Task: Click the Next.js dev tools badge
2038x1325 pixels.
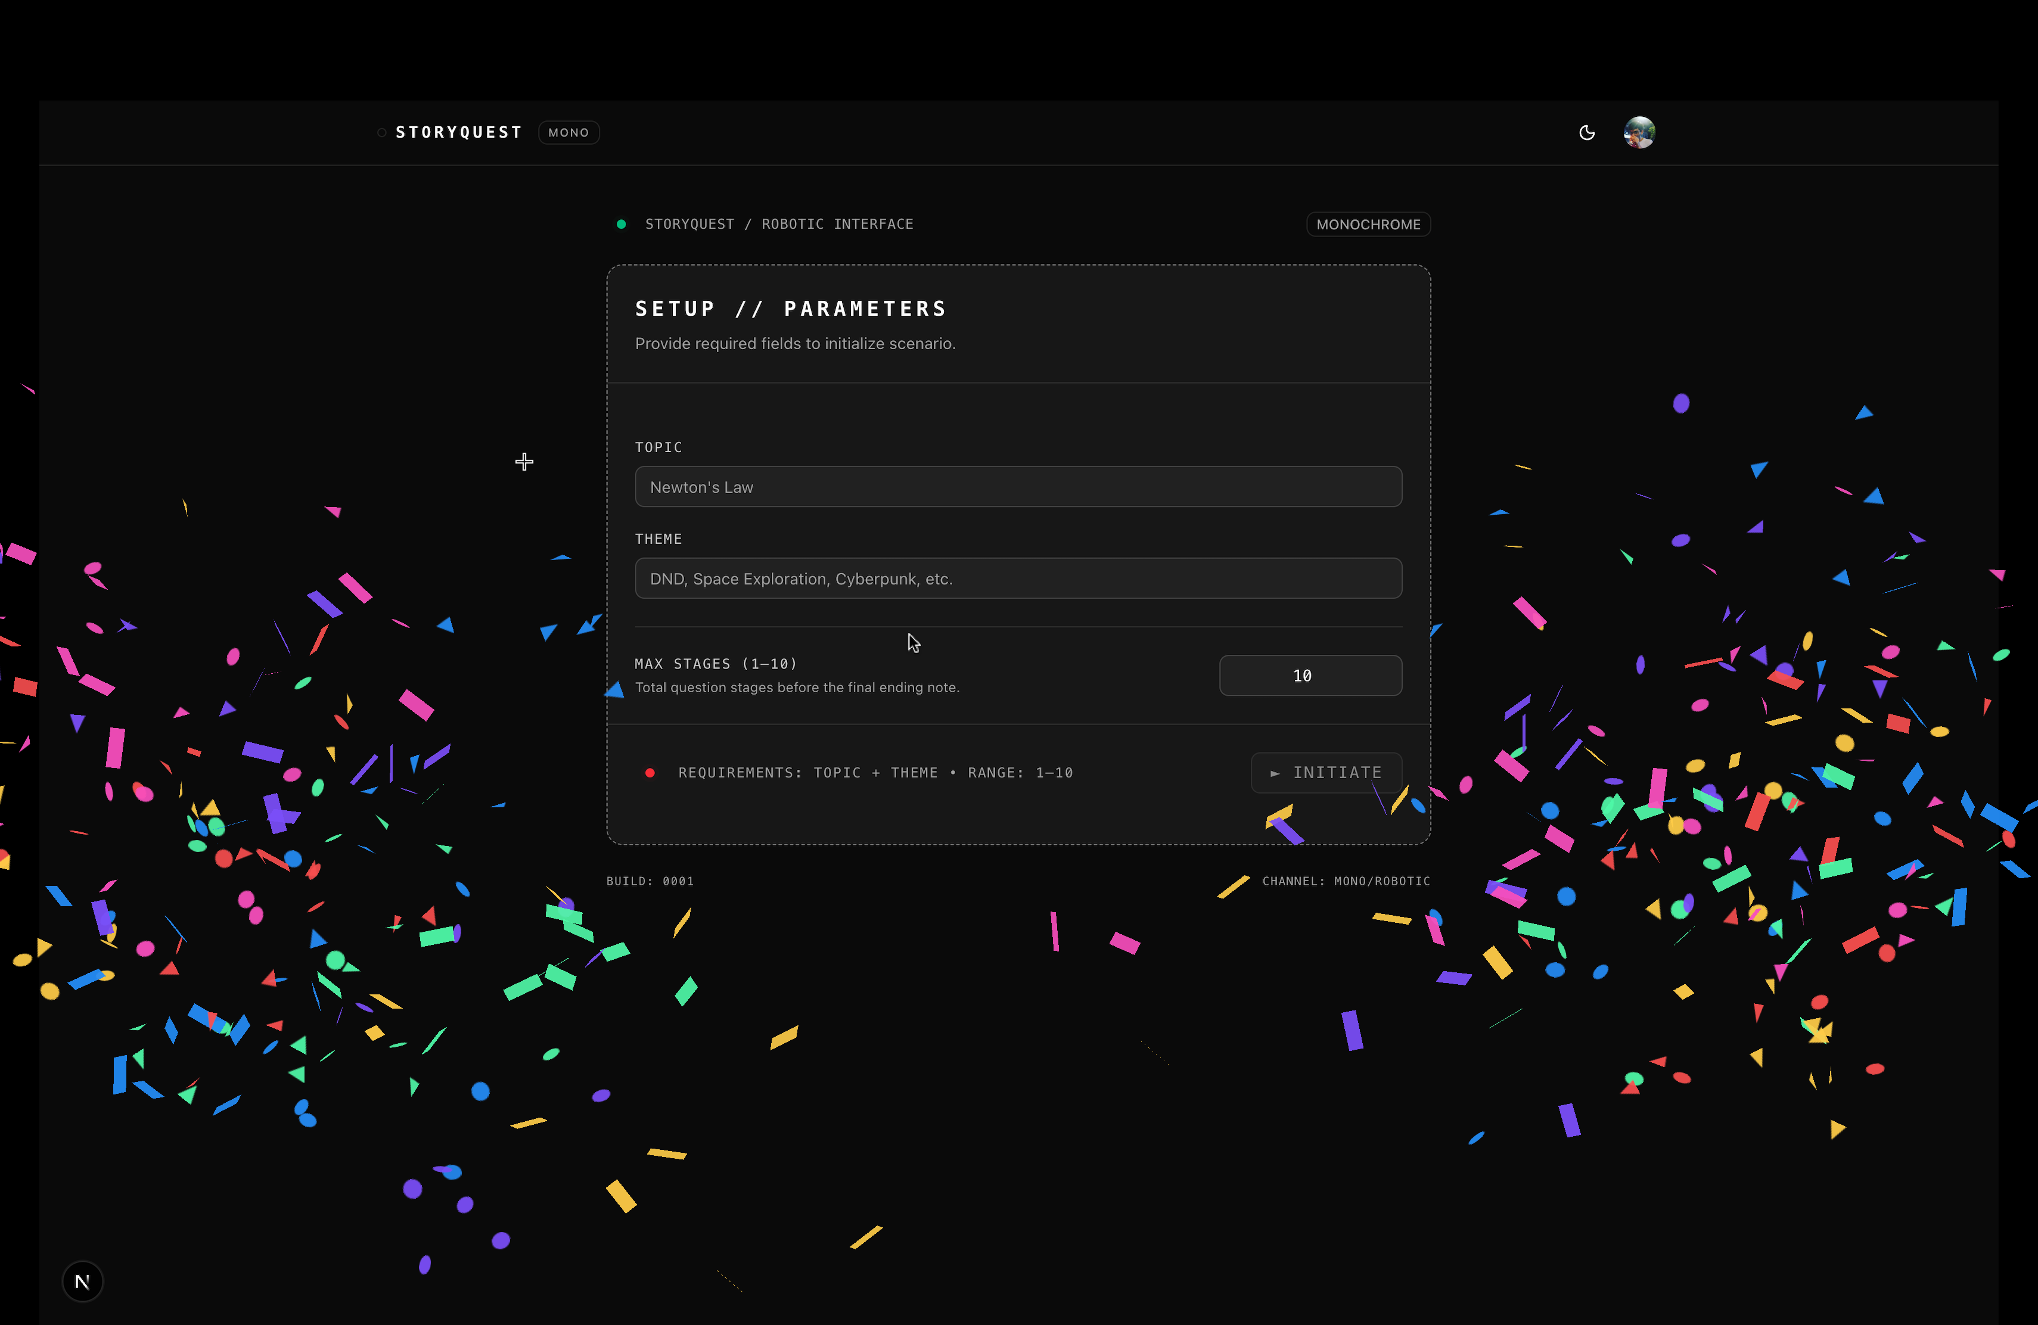Action: coord(82,1280)
